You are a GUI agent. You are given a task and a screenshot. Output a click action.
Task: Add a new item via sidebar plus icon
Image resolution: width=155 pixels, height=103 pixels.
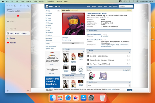pyautogui.click(x=28, y=90)
